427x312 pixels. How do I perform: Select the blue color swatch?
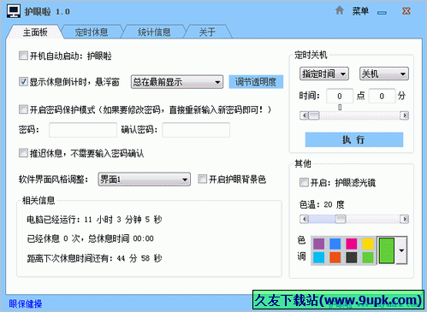pos(335,244)
